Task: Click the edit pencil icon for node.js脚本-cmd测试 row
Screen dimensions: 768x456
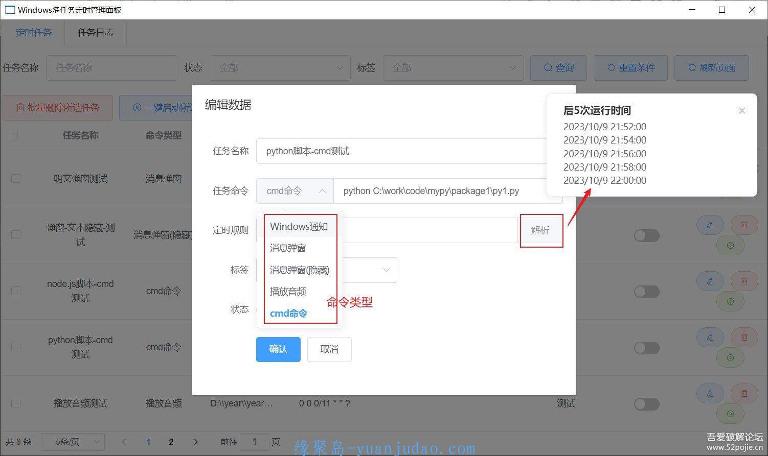Action: (710, 281)
